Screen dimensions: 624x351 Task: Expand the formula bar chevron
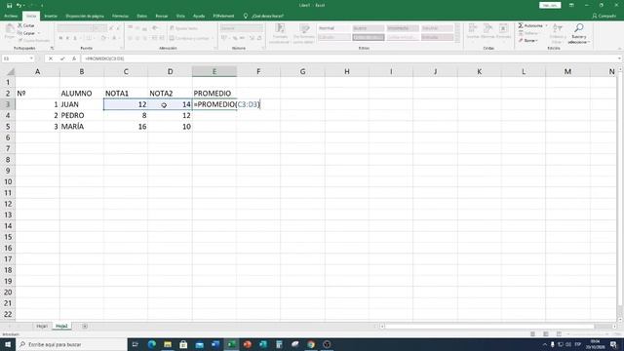coord(619,58)
